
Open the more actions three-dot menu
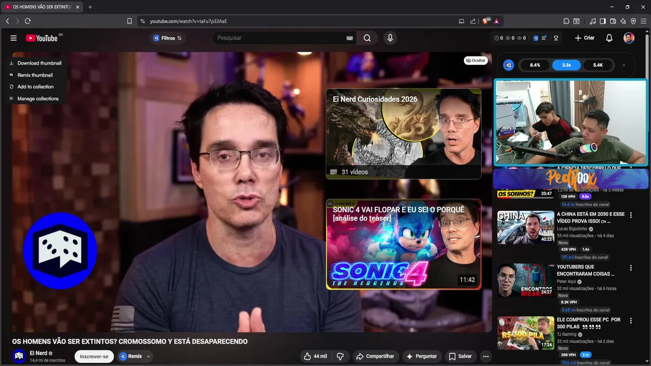486,356
